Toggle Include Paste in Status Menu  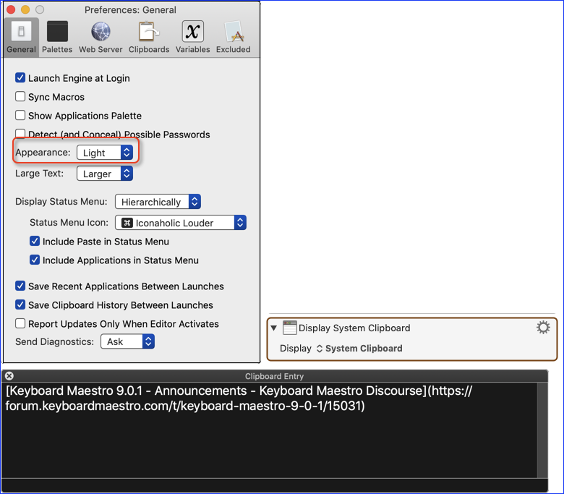35,241
